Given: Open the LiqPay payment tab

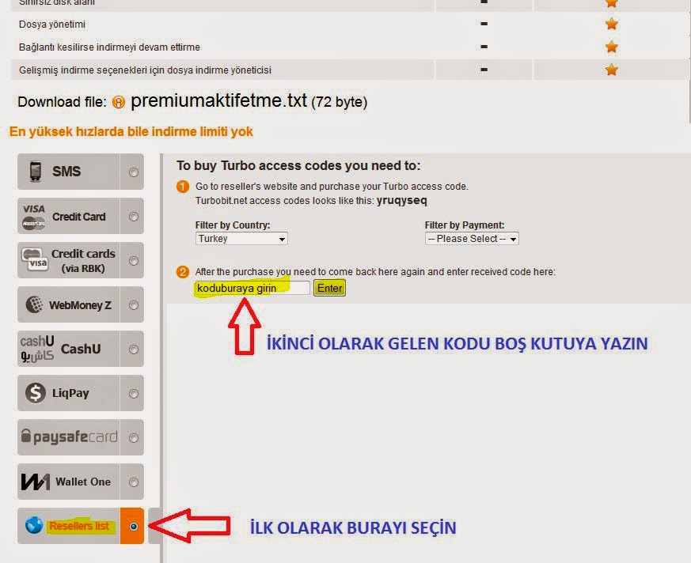Looking at the screenshot, I should click(x=81, y=393).
